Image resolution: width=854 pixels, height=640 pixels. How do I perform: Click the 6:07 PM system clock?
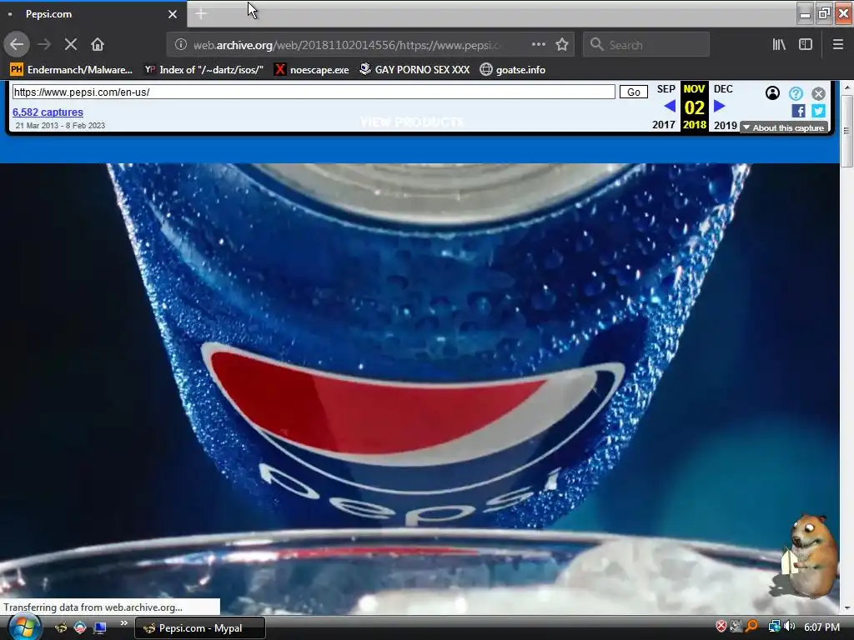click(x=821, y=627)
